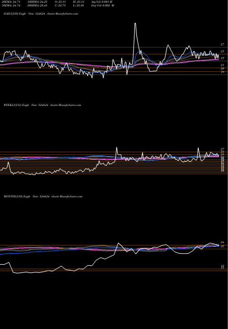The width and height of the screenshot is (228, 329).
Task: Click the low price L: 23.50
Action: 78,5
